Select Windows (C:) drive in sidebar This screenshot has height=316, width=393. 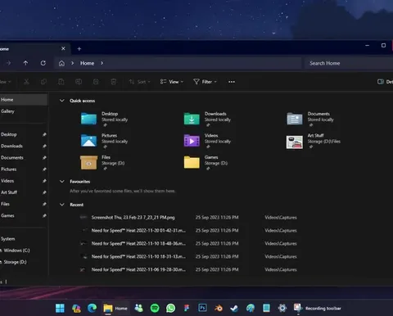24,251
